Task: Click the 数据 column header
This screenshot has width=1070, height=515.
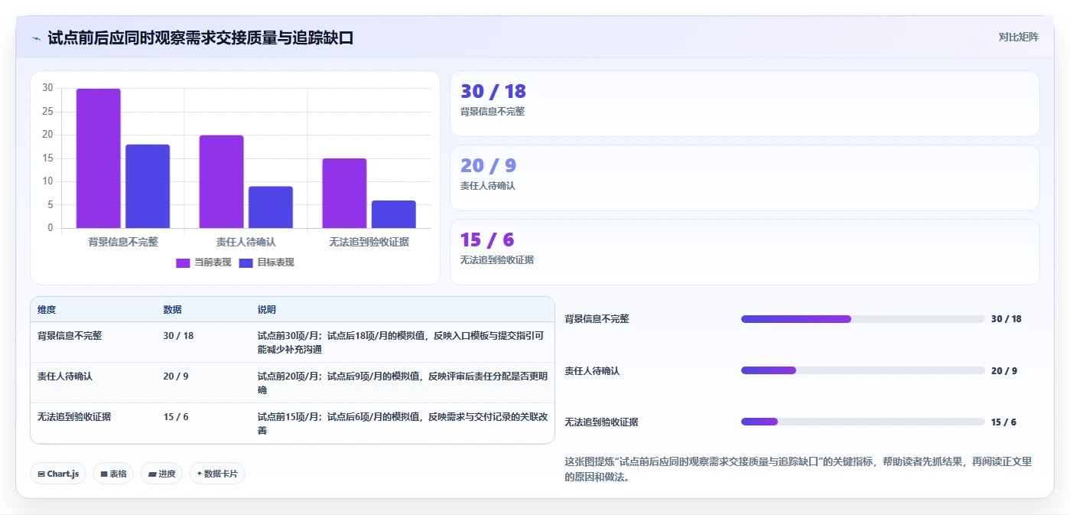Action: [x=173, y=310]
